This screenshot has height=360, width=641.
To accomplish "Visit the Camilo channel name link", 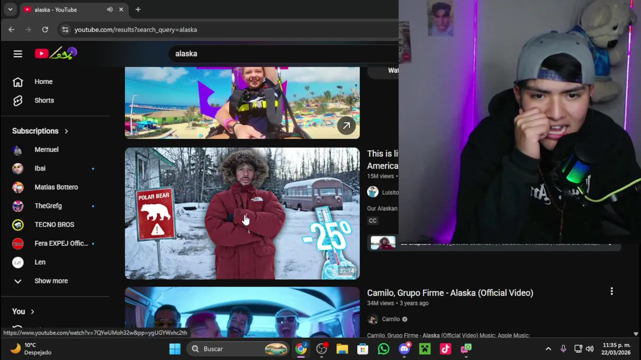I will coord(391,319).
